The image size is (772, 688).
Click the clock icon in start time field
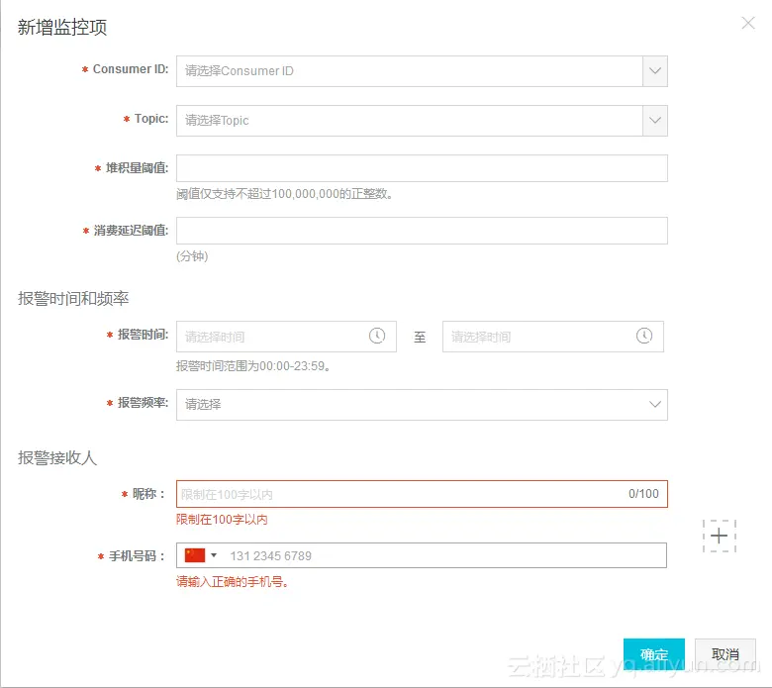point(377,336)
